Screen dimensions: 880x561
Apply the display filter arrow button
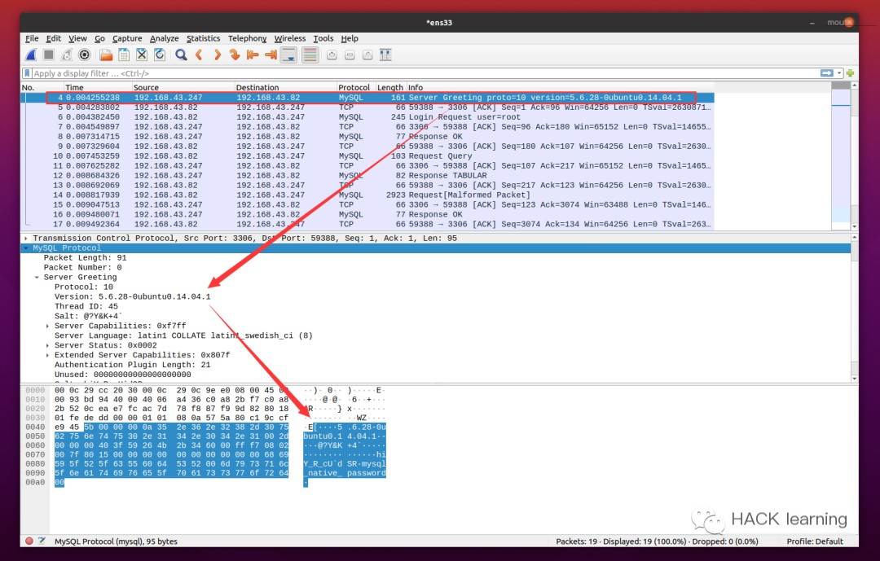[827, 73]
